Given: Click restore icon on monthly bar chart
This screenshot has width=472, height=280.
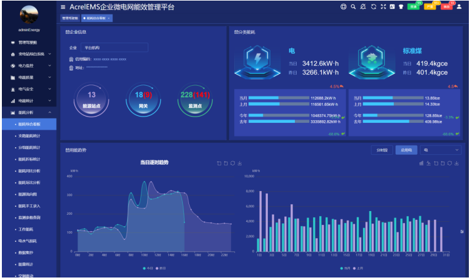Looking at the screenshot, I should point(449,163).
